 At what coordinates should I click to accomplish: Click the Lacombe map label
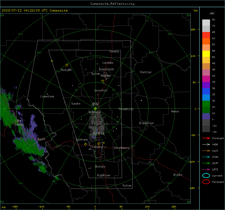[108, 63]
